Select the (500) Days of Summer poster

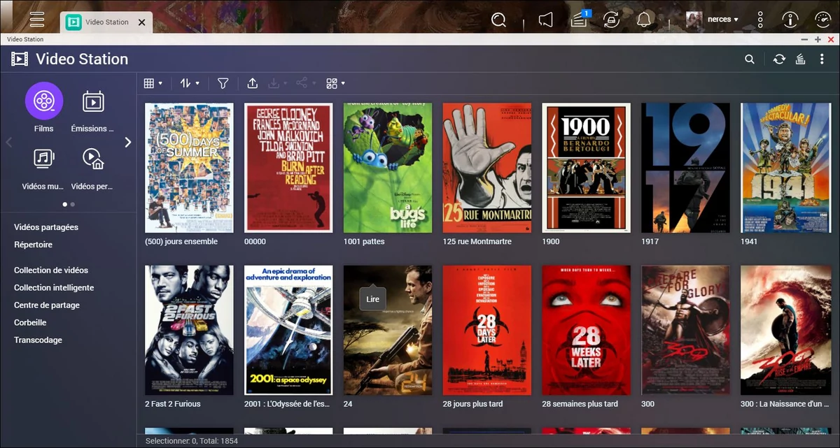click(189, 168)
